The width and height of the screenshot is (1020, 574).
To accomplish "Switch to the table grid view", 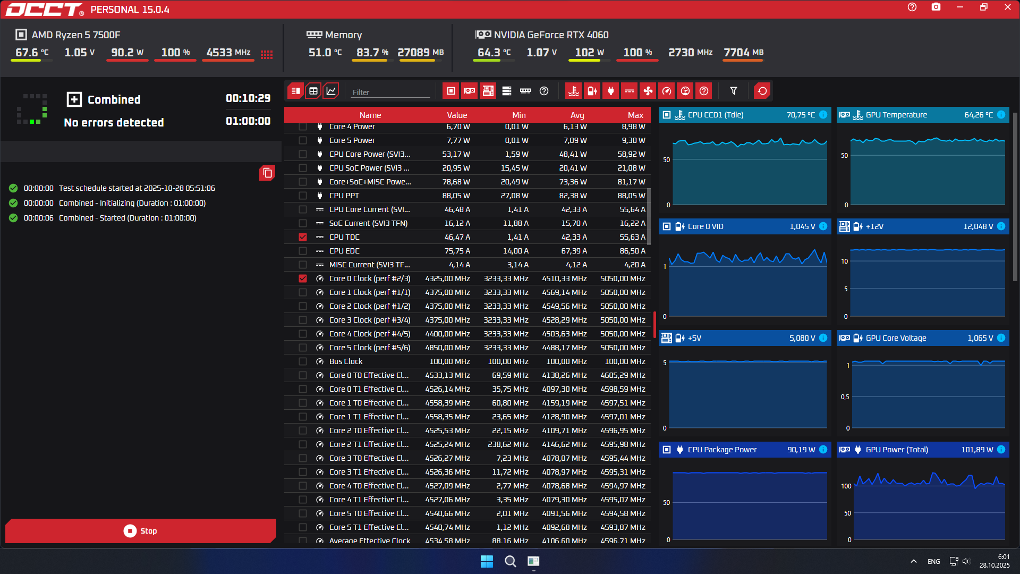I will click(313, 91).
